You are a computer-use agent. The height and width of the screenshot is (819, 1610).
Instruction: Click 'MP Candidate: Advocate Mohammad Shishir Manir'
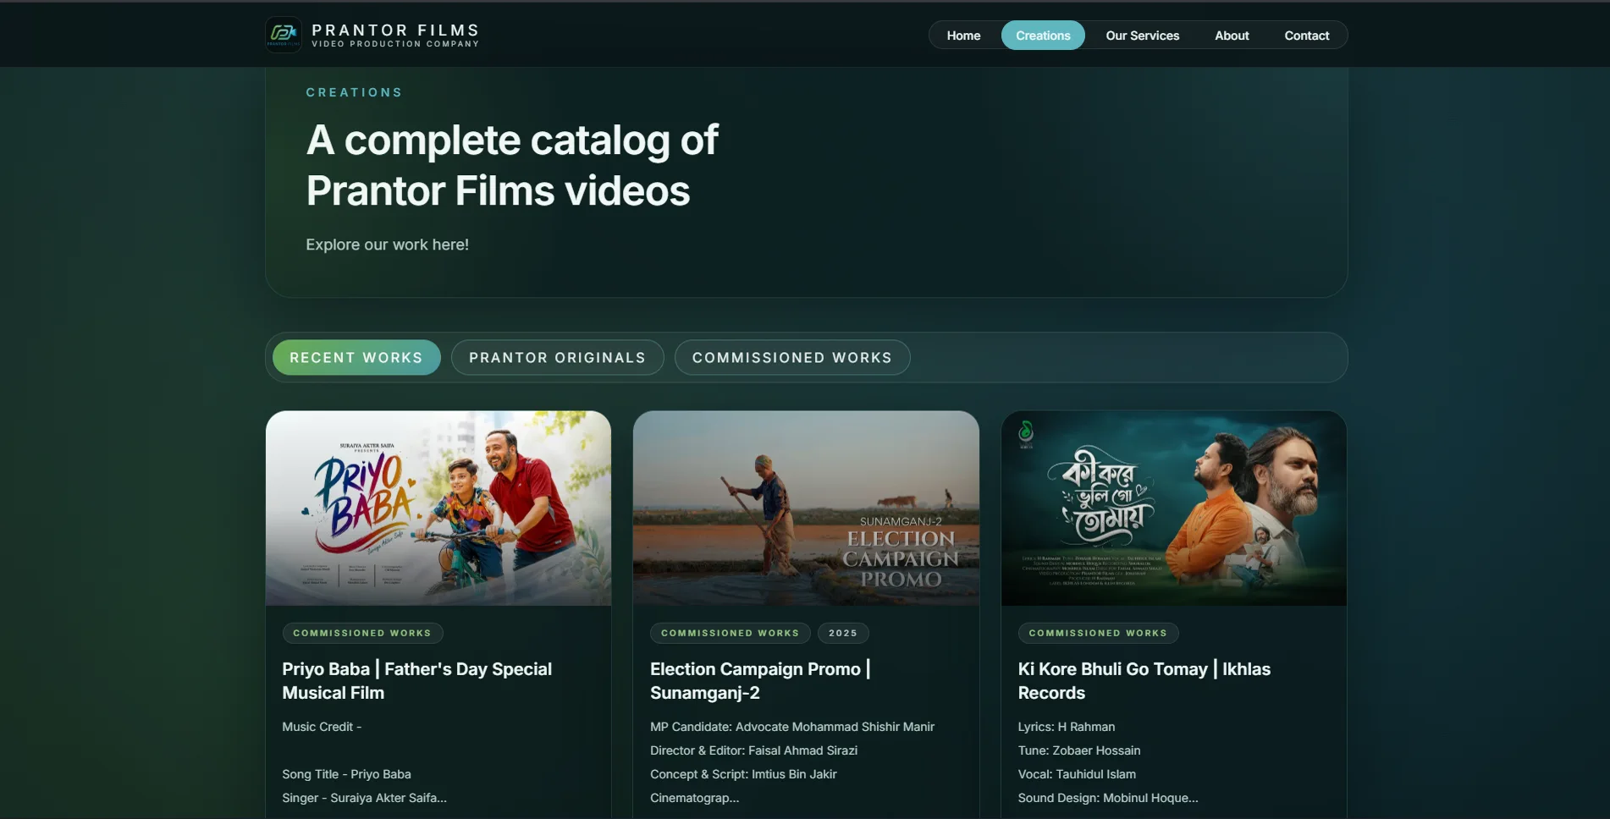pos(792,727)
